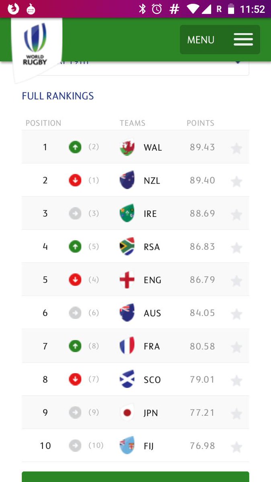Viewport: 271px width, 482px height.
Task: Tap the red down arrow beside England
Action: point(75,280)
